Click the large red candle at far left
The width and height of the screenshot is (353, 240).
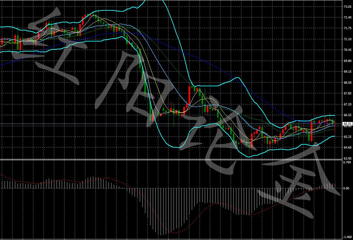(x=20, y=44)
